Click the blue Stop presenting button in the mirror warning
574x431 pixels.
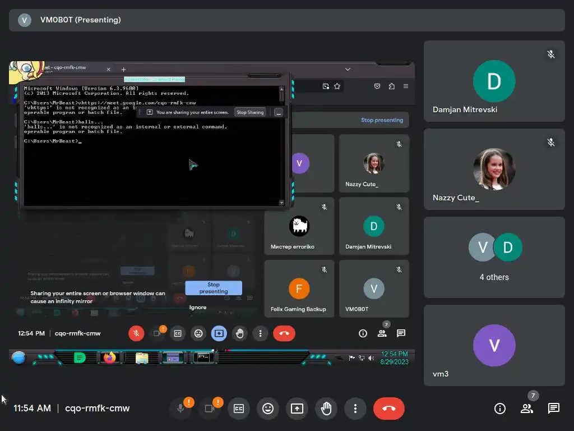coord(214,288)
